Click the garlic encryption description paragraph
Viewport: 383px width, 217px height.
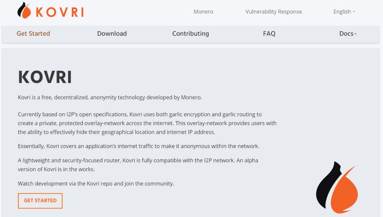[x=147, y=123]
